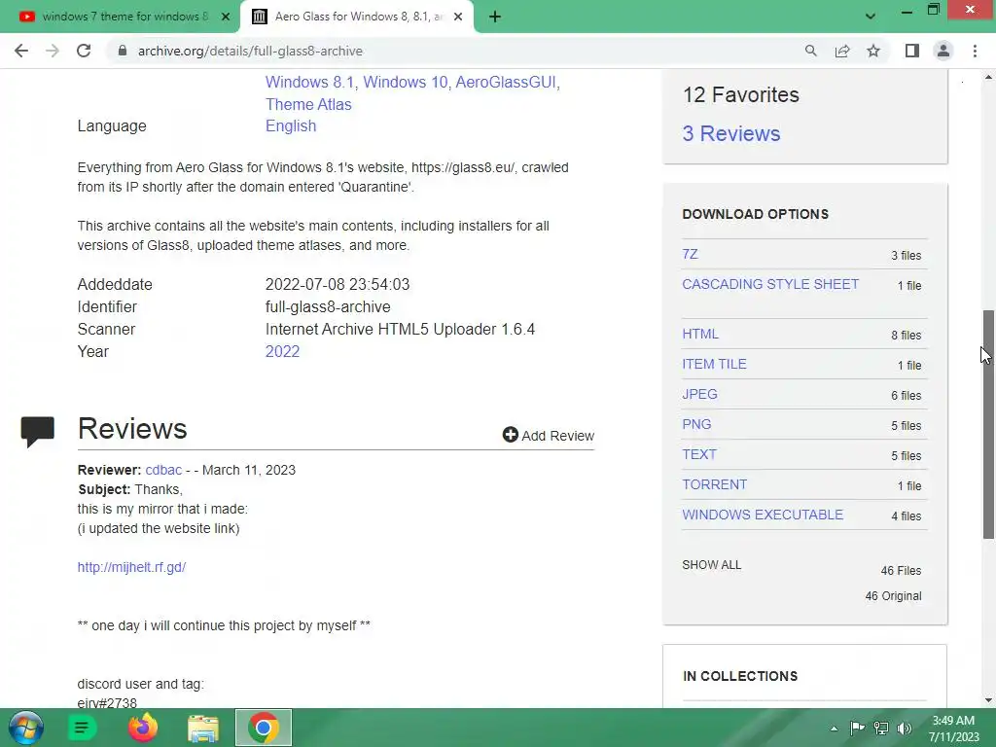Open the Action Center flag icon
The image size is (996, 747).
[x=857, y=728]
